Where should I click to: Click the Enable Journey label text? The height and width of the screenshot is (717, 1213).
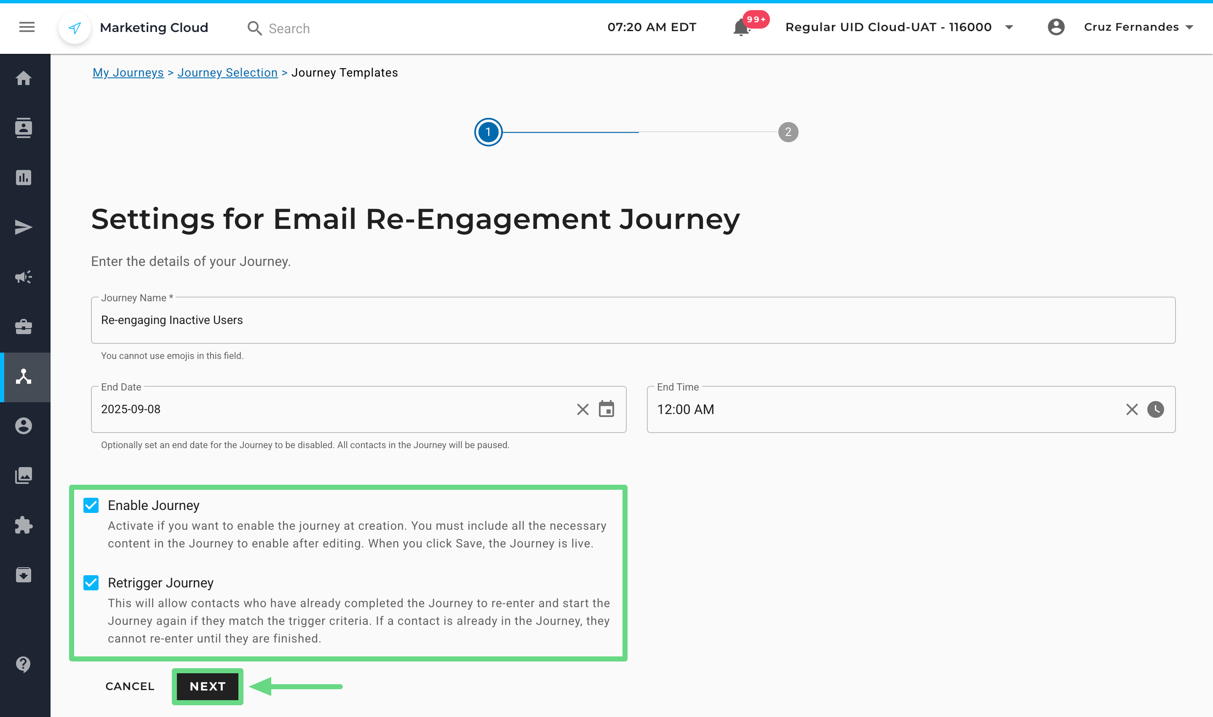pos(153,505)
